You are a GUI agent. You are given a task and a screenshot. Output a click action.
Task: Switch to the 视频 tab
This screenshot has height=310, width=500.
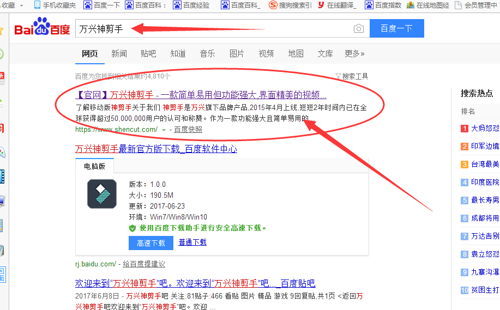pos(266,53)
